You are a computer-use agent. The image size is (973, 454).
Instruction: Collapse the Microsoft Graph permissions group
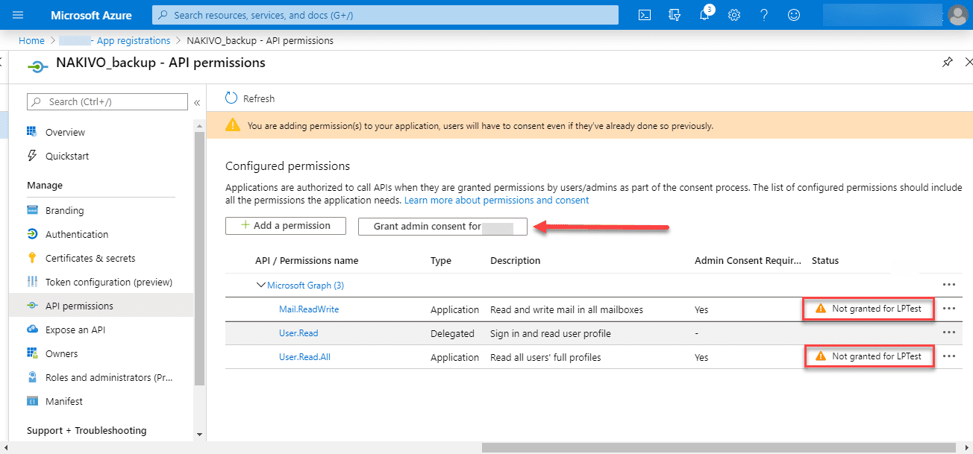coord(261,285)
